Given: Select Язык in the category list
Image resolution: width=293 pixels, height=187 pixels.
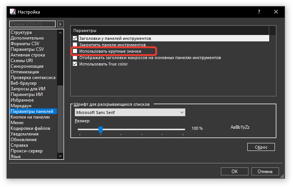Looking at the screenshot, I should pos(34,157).
